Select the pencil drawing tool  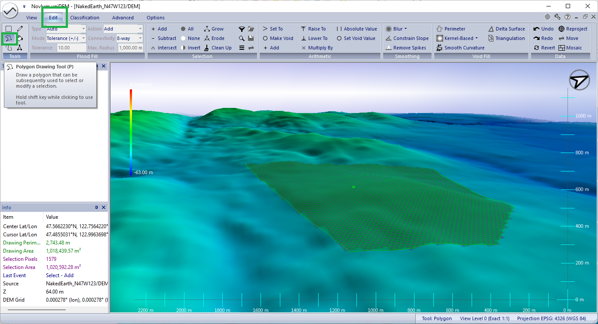pos(19,29)
